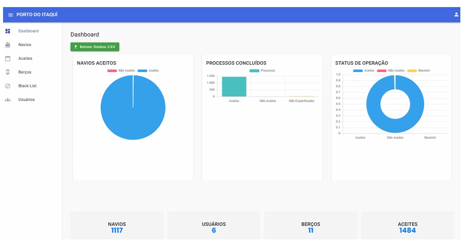Open the Navios menu item

point(25,45)
